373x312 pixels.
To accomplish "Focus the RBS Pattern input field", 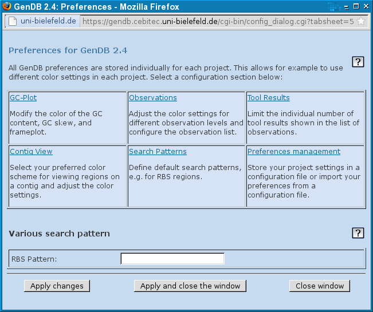I will pos(172,259).
